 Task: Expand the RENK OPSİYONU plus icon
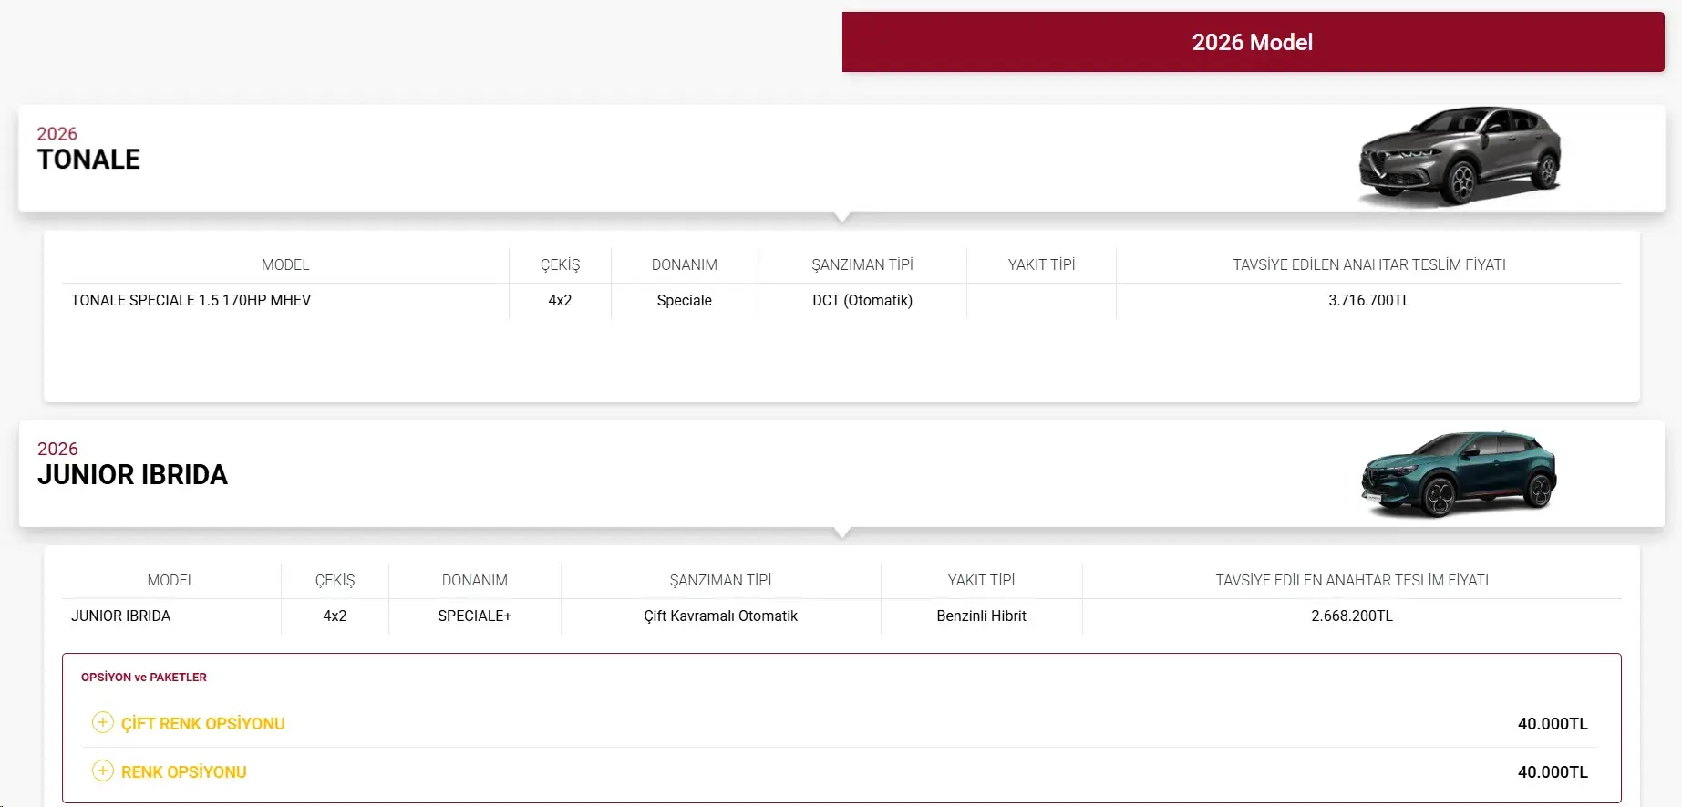103,771
